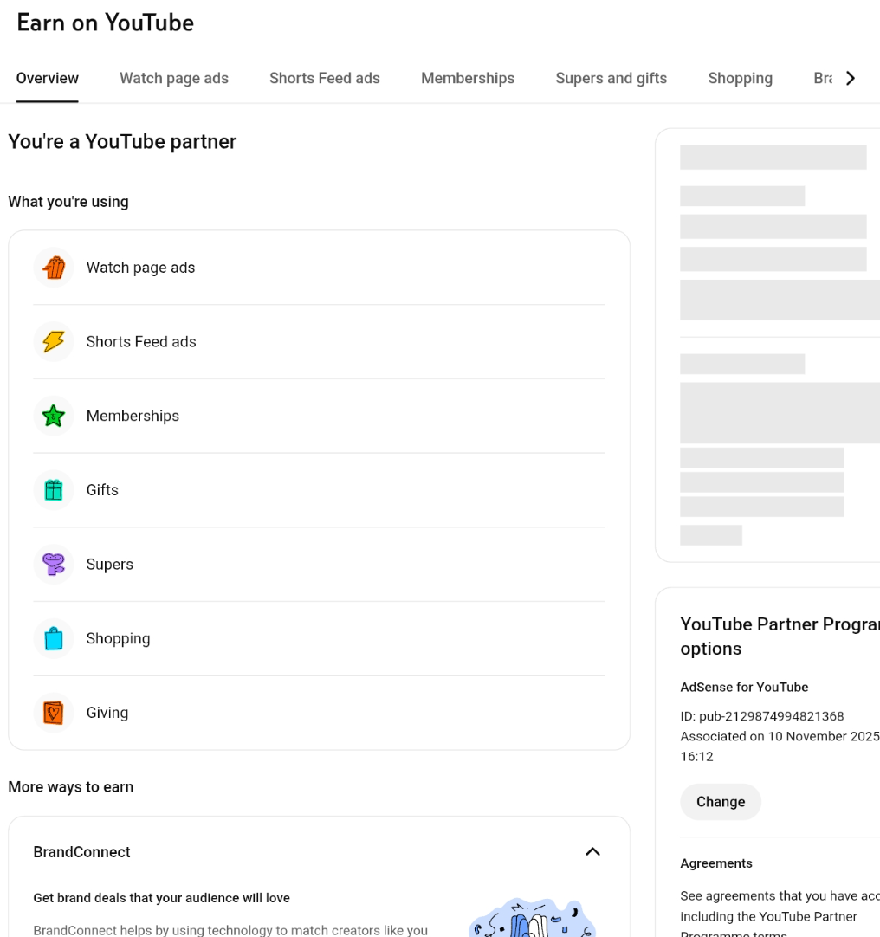Open the Supers row in the list
The image size is (880, 937).
click(319, 565)
